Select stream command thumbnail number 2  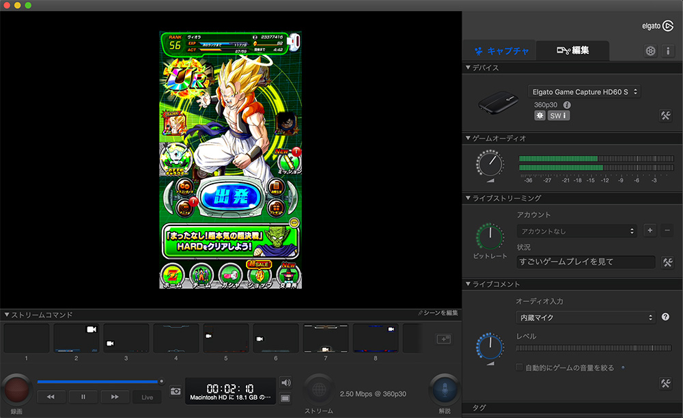coord(76,338)
